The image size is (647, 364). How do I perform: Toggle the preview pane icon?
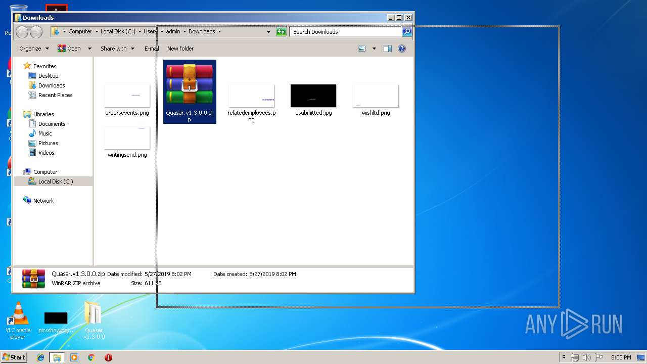388,49
